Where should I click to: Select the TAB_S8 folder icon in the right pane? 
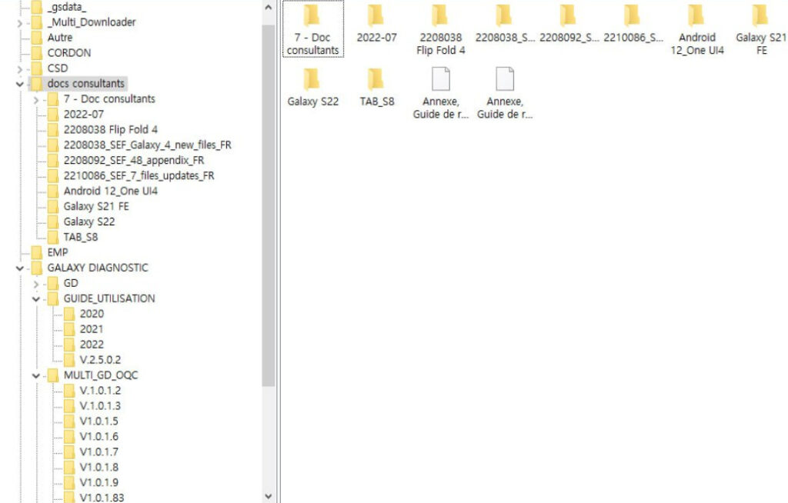coord(376,80)
